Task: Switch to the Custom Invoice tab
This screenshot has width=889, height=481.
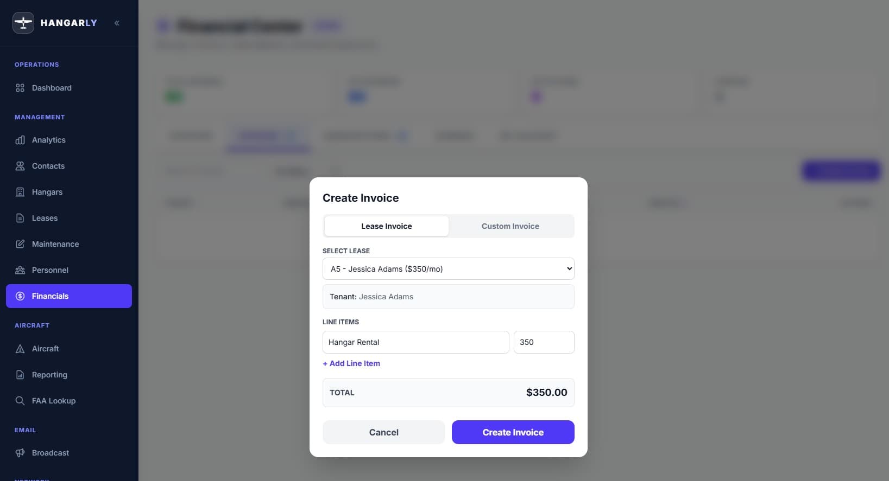Action: pyautogui.click(x=510, y=226)
